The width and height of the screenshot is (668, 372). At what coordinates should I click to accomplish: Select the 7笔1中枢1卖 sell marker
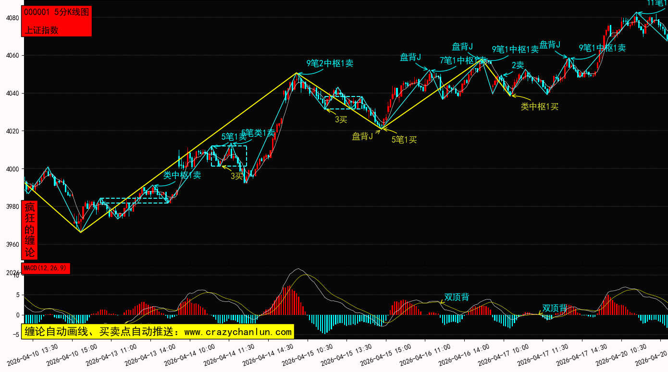coord(462,60)
